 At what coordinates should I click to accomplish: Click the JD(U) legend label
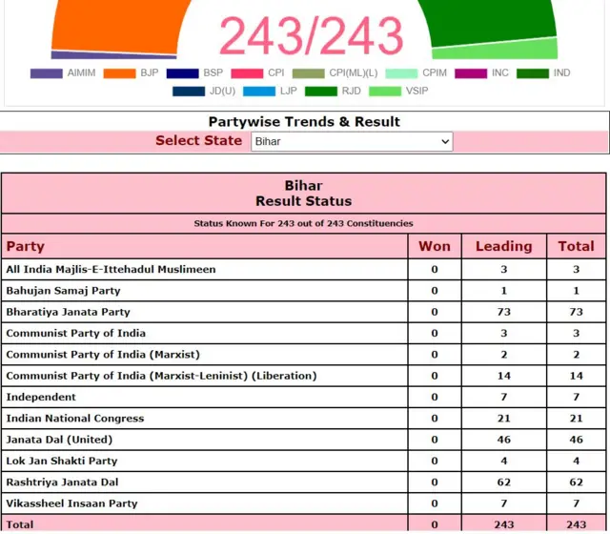point(222,92)
